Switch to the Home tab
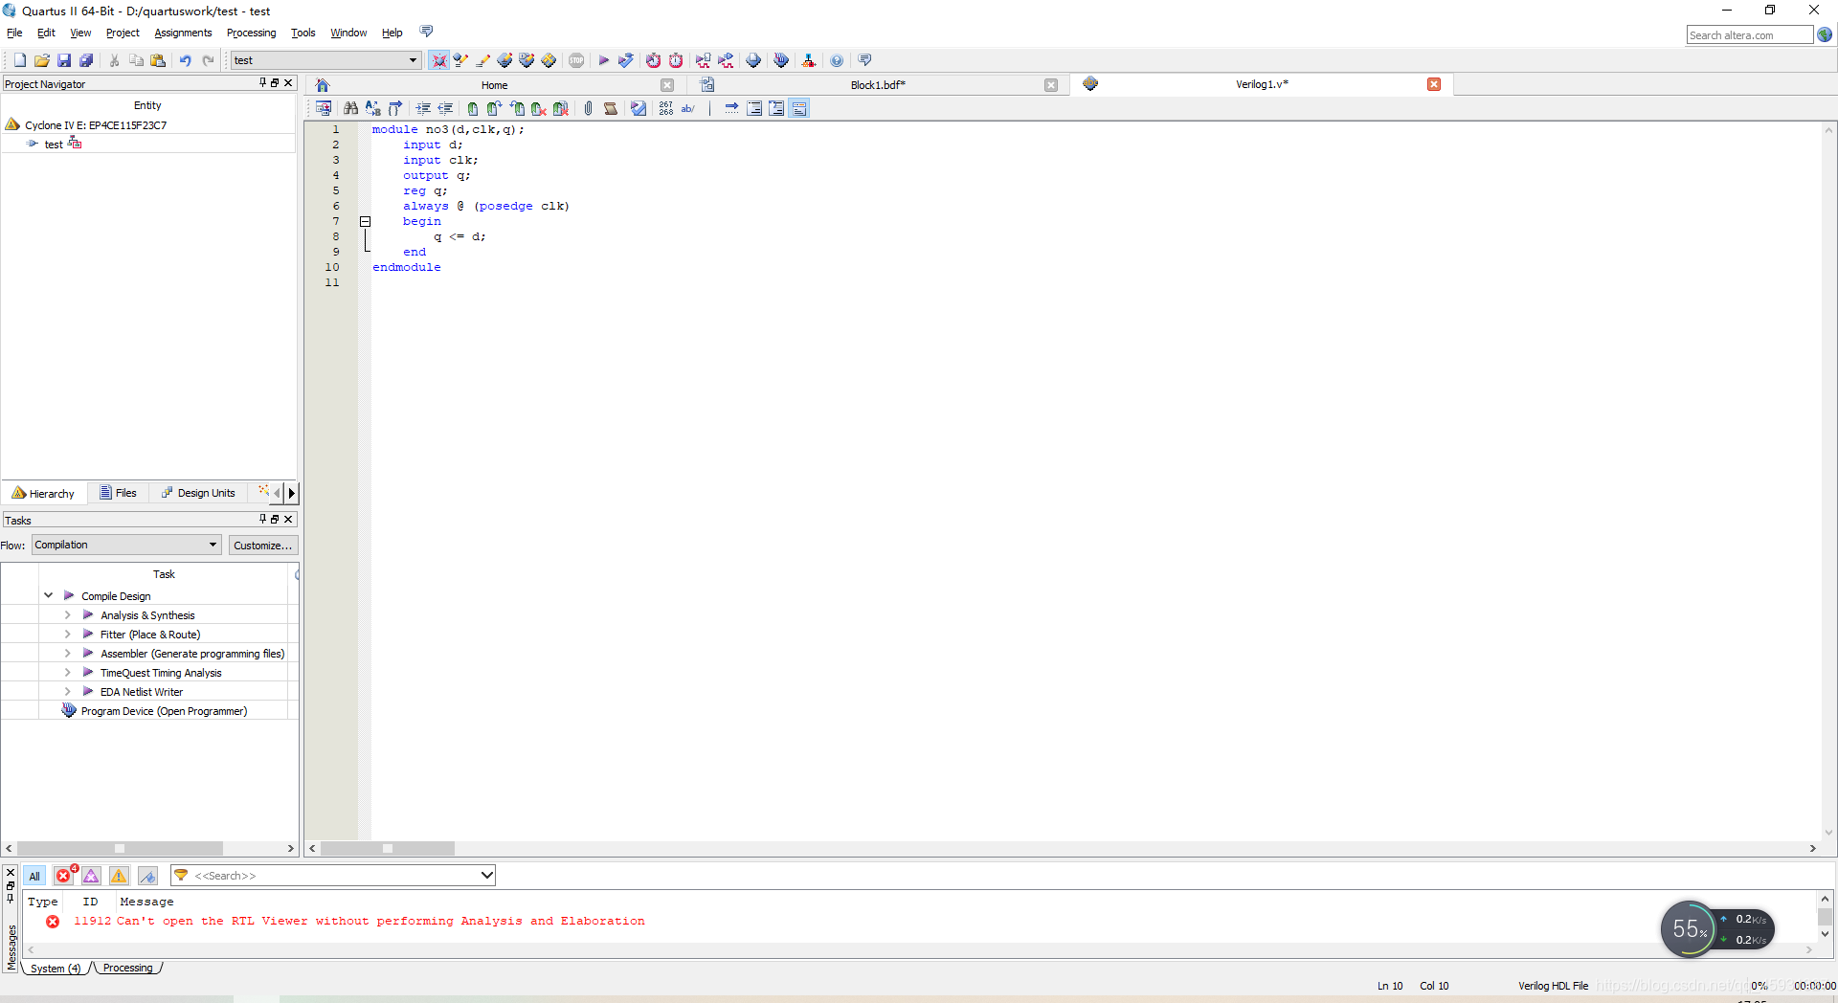 pyautogui.click(x=494, y=85)
